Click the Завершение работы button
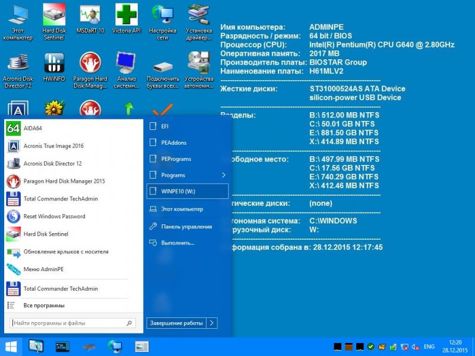Viewport: 475px width, 356px height. coord(176,323)
